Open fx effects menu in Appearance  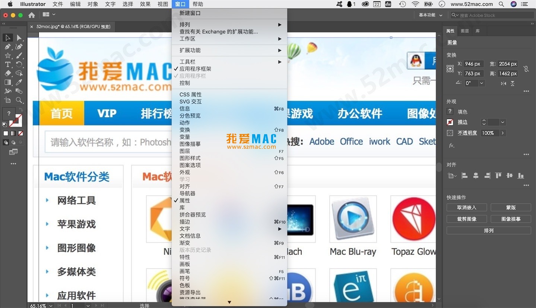(x=451, y=145)
